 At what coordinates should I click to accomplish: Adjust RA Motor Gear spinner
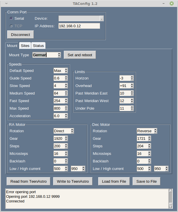pyautogui.click(x=66, y=138)
